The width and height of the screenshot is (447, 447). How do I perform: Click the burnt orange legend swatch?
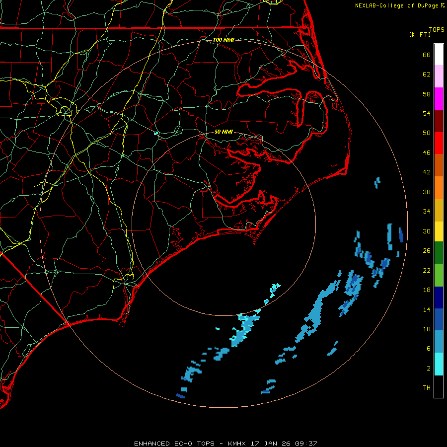pos(439,165)
